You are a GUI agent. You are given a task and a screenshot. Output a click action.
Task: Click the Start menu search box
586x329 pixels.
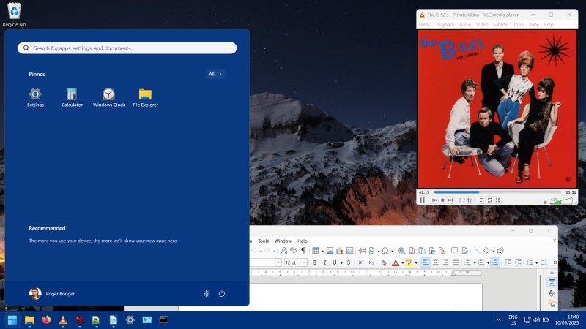coord(127,48)
